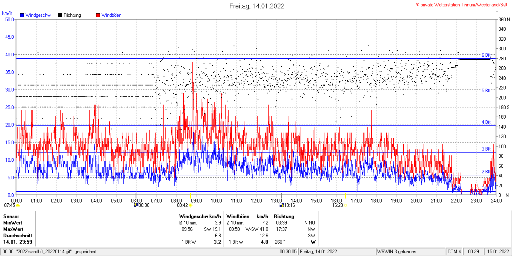Click the '00:30:05' status bar time
512x256 pixels.
[288, 252]
